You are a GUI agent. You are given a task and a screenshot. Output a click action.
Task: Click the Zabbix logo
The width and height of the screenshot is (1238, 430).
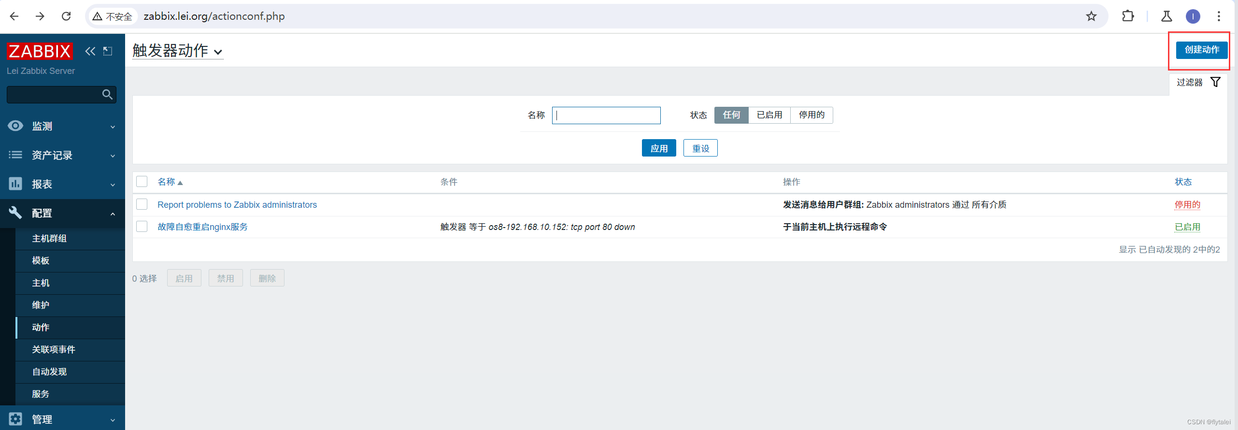(40, 51)
